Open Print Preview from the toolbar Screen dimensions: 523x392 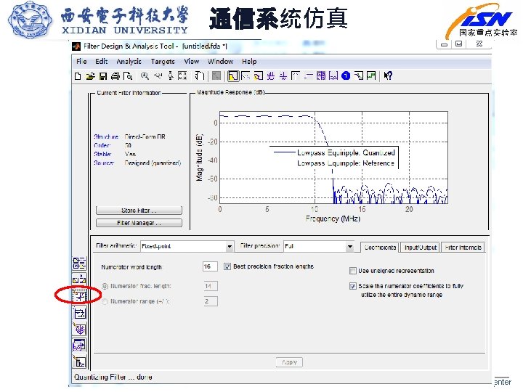coord(128,76)
